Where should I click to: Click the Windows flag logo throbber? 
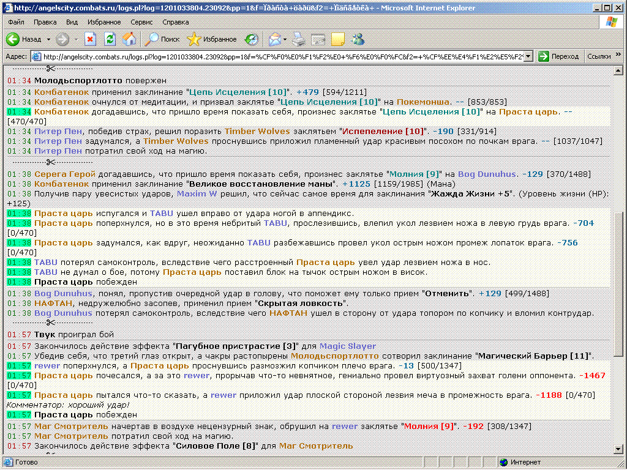(612, 22)
